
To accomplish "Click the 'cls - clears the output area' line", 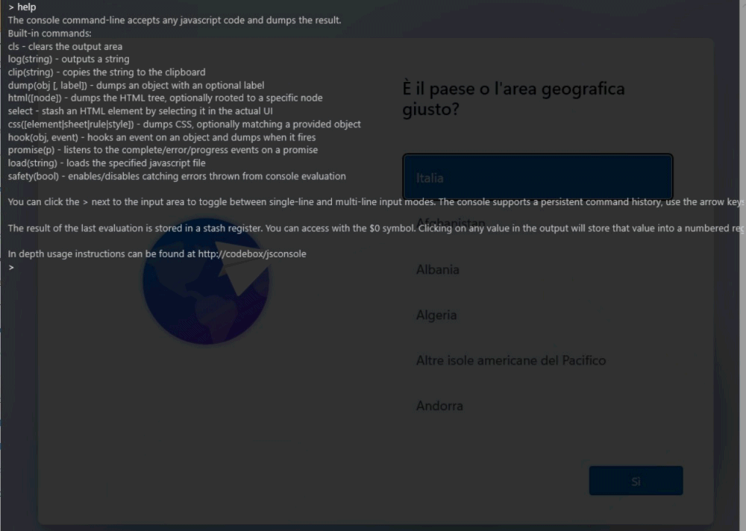I will click(x=65, y=46).
